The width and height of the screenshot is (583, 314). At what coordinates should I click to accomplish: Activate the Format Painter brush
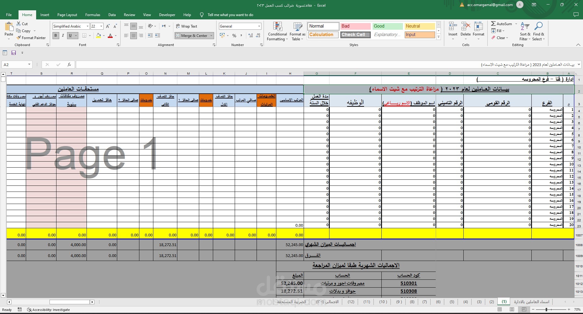click(19, 38)
